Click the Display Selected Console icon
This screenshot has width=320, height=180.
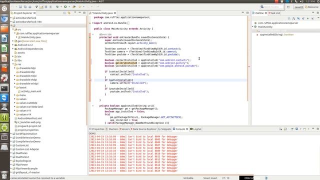tap(297, 129)
